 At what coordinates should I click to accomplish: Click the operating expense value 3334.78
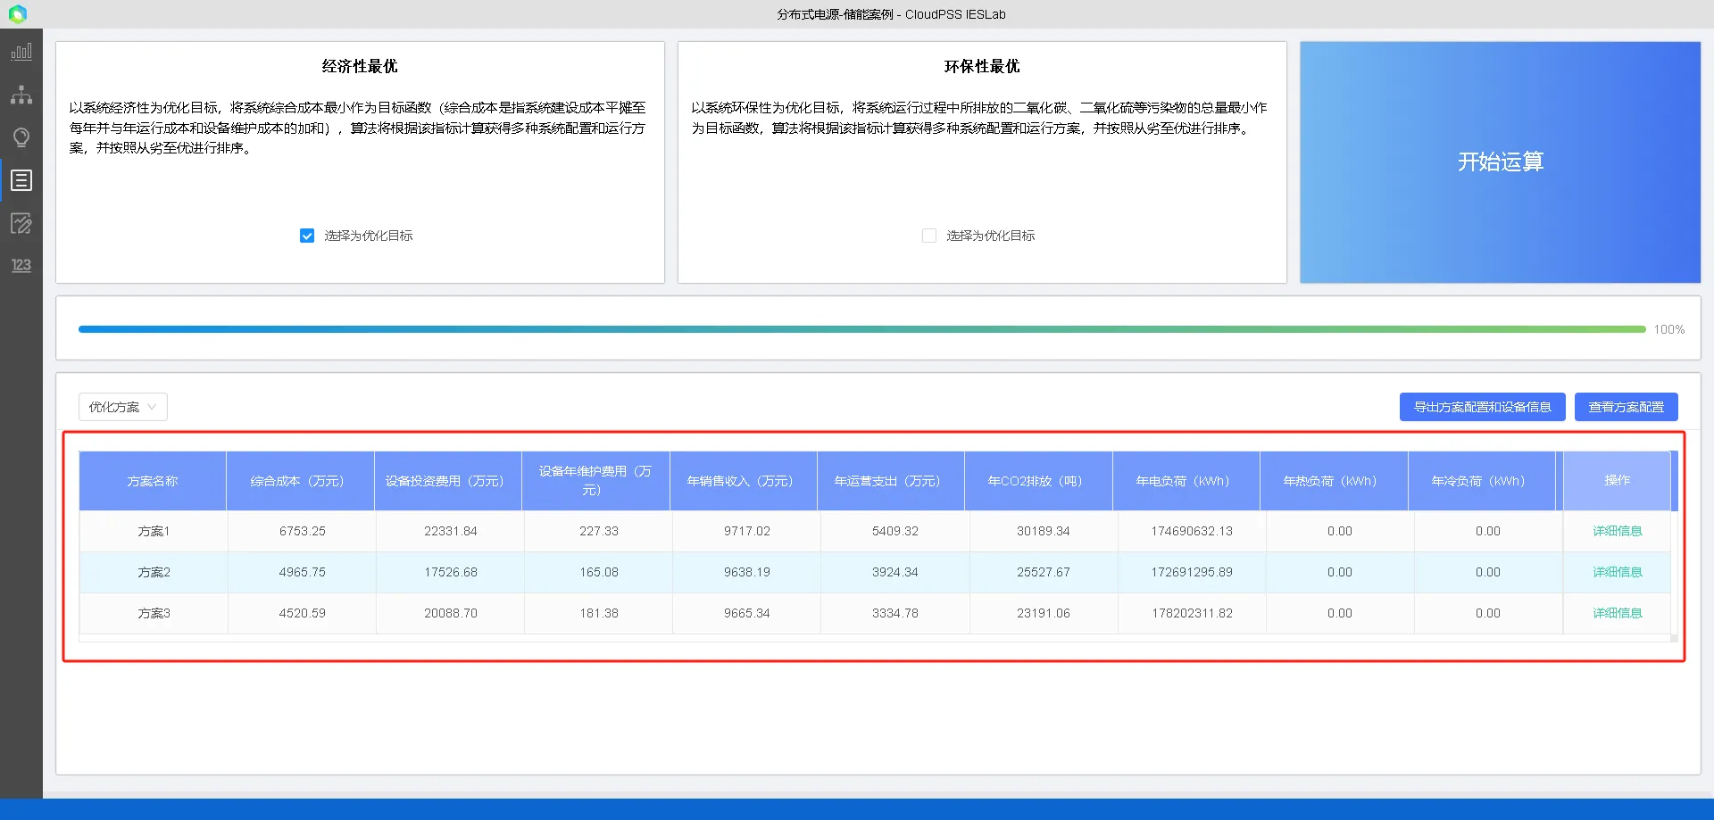click(895, 613)
